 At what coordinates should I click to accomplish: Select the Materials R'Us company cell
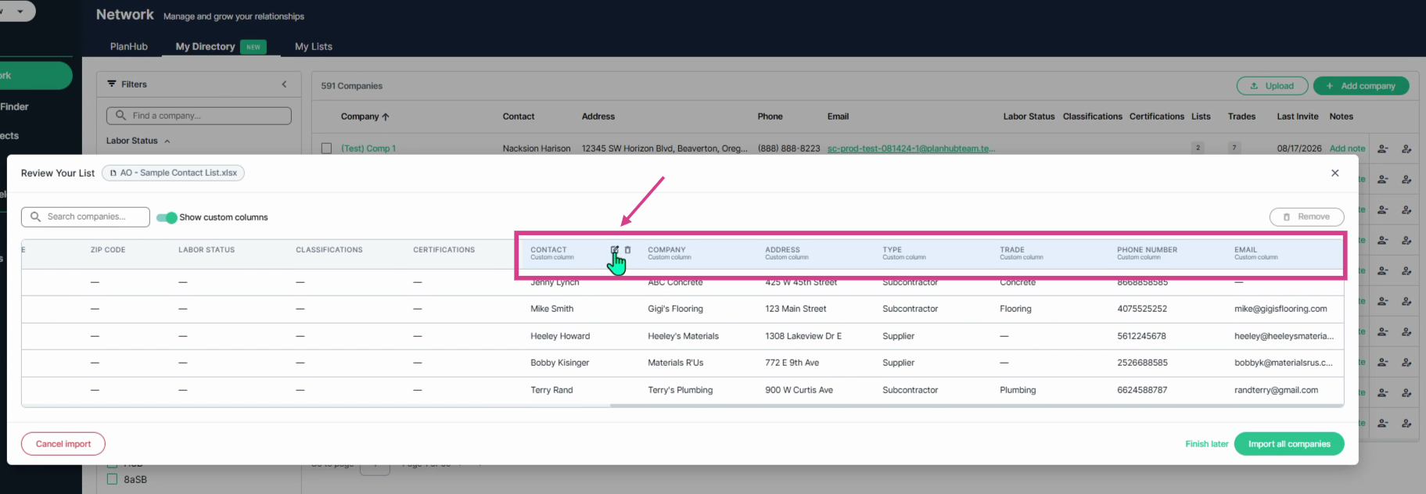pos(675,363)
